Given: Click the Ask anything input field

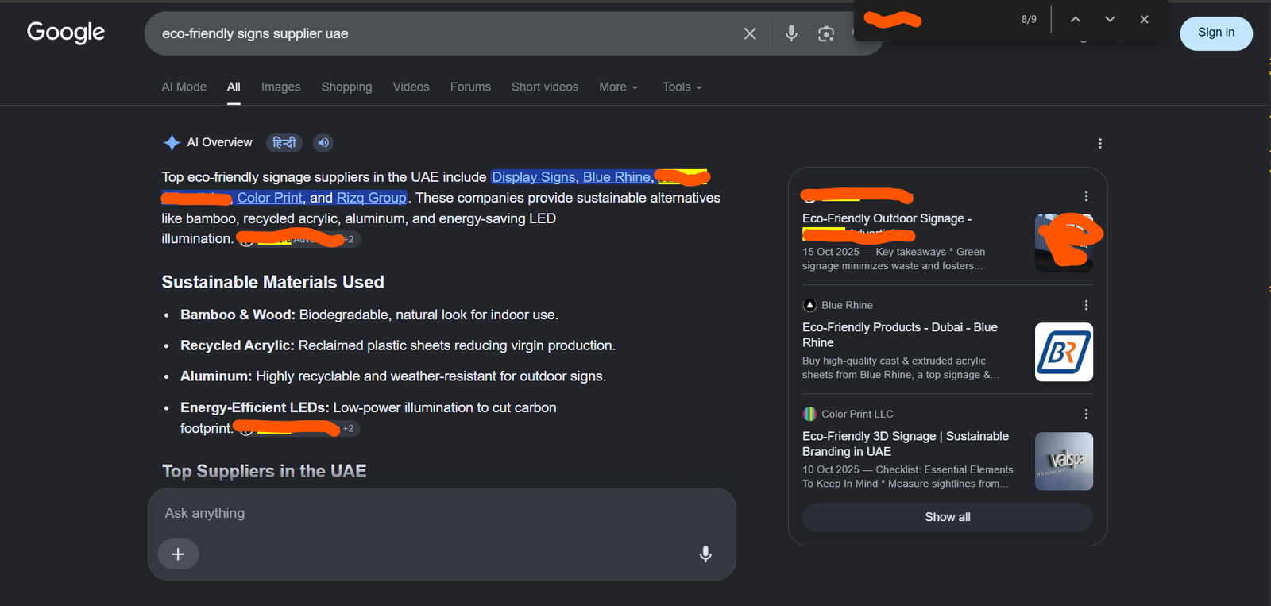Looking at the screenshot, I should point(442,513).
